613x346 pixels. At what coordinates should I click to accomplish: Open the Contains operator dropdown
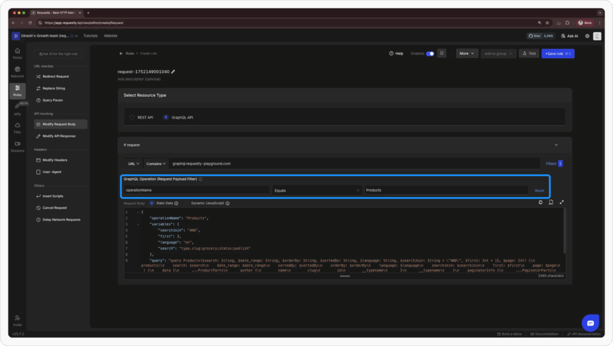pos(156,164)
